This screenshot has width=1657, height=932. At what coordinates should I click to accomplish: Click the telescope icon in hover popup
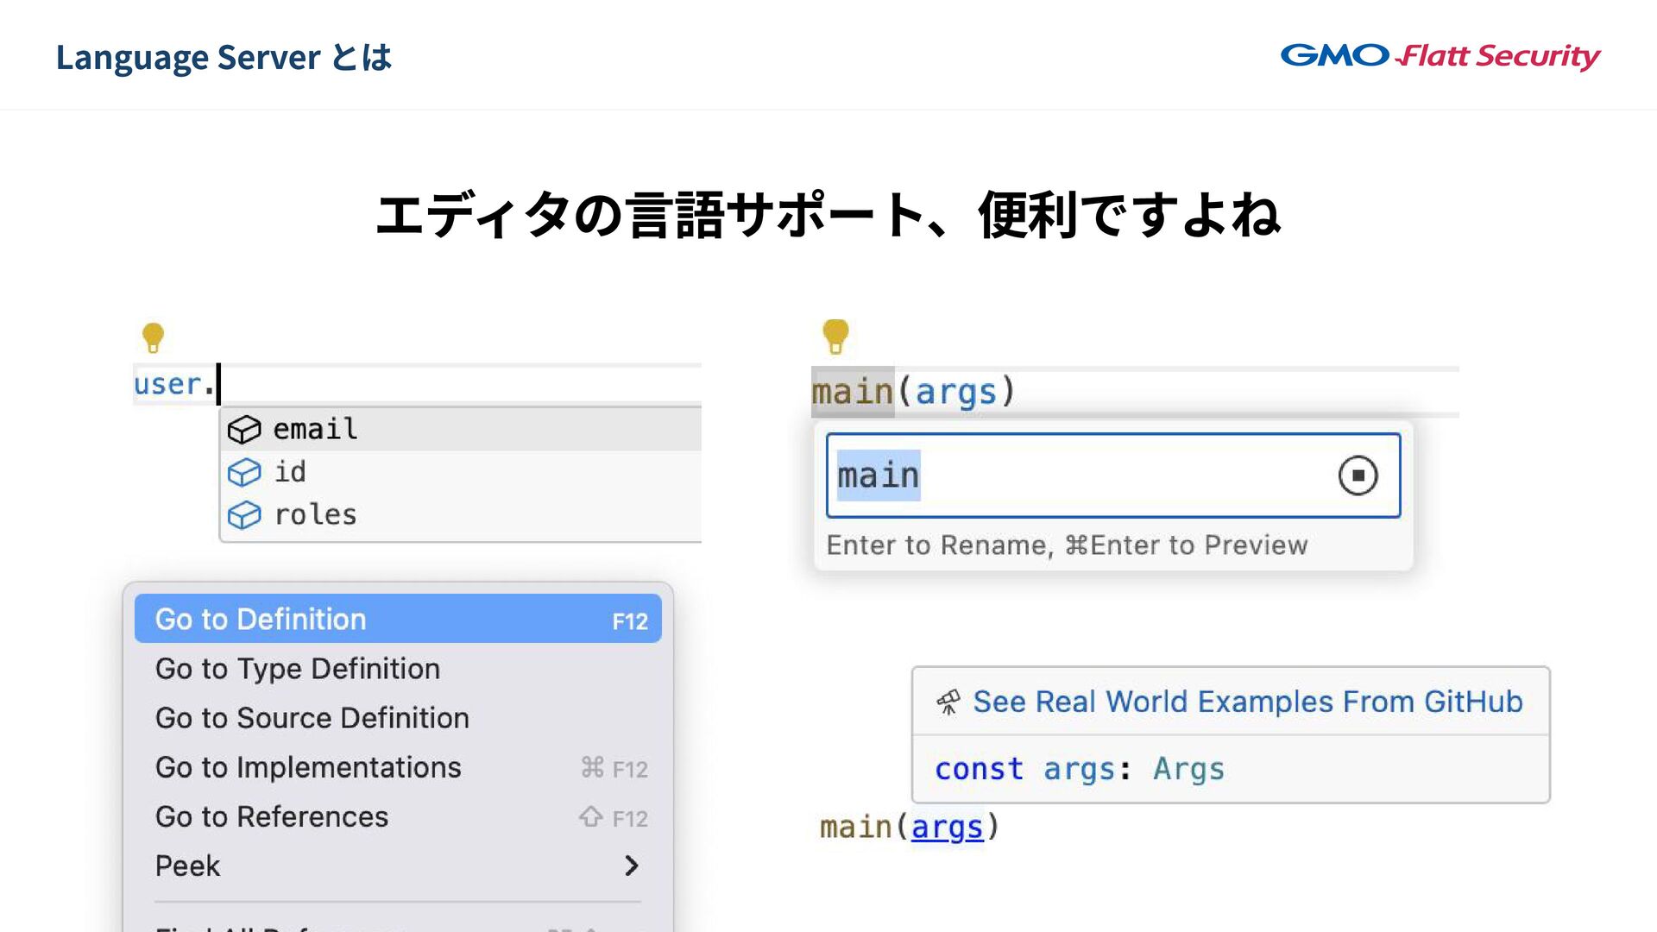click(948, 702)
